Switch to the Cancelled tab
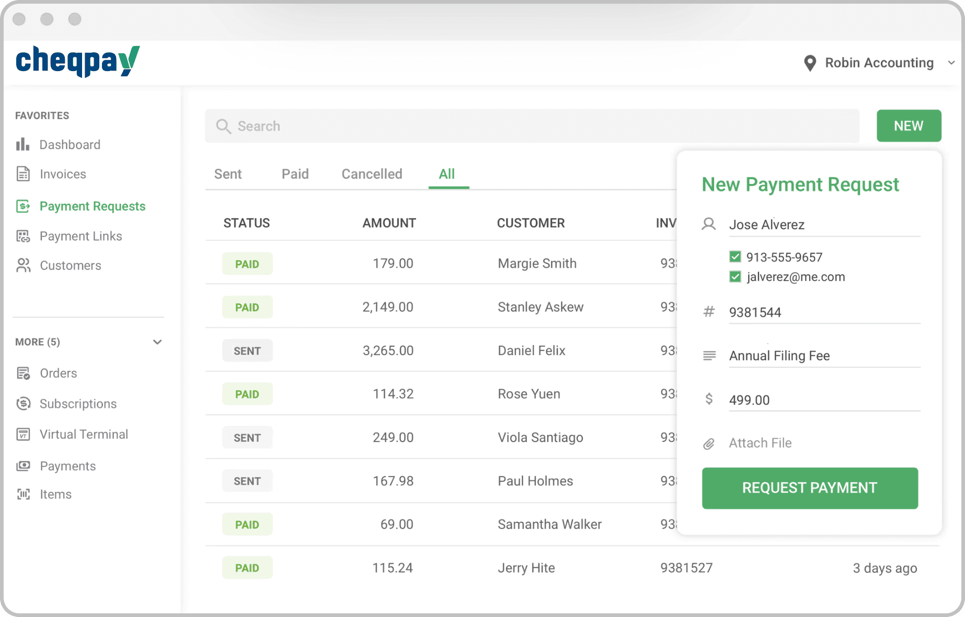This screenshot has height=617, width=965. coord(372,174)
